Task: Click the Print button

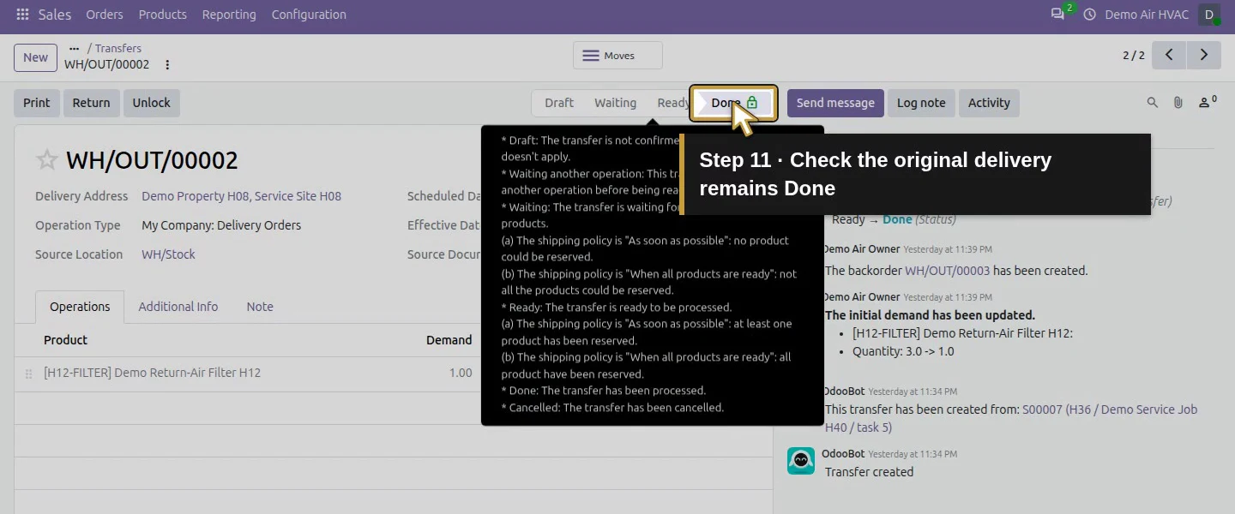Action: [37, 103]
